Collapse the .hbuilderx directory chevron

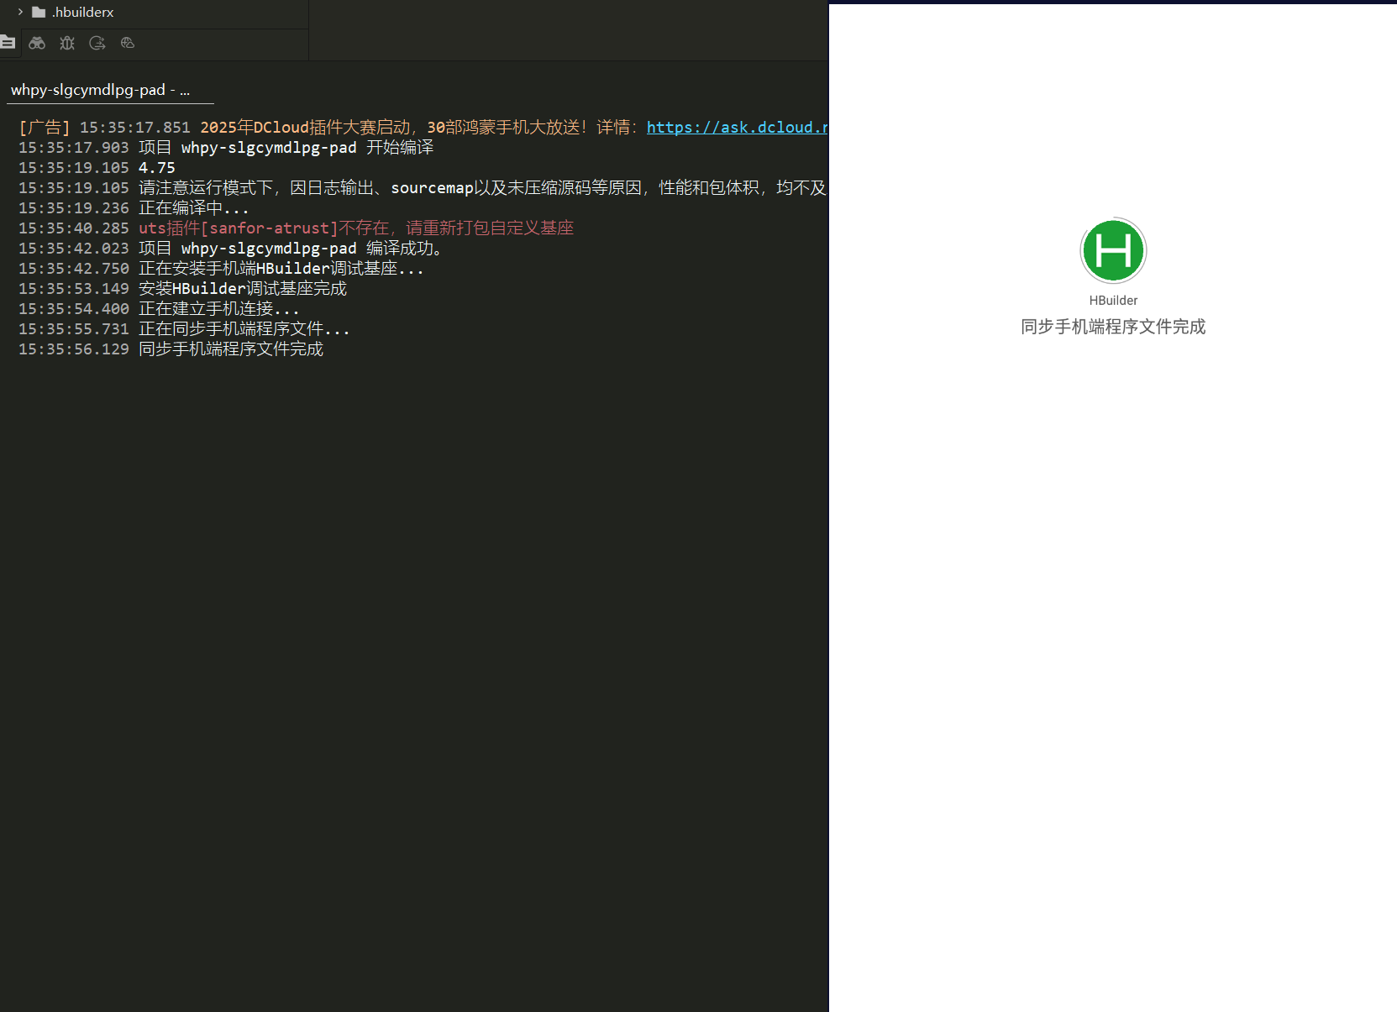(x=18, y=12)
